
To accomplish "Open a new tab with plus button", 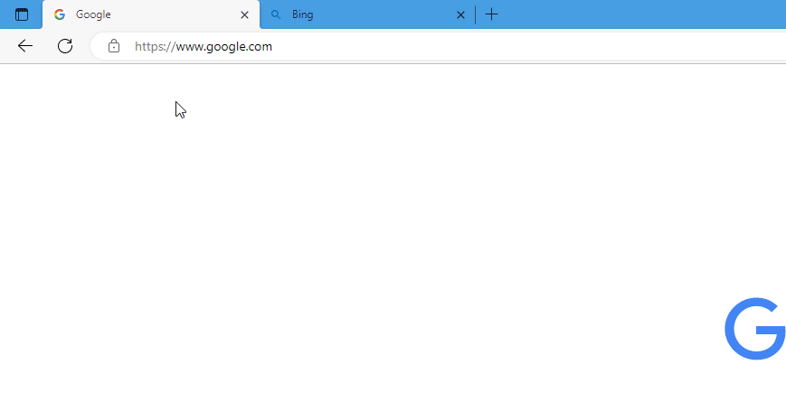I will click(492, 14).
